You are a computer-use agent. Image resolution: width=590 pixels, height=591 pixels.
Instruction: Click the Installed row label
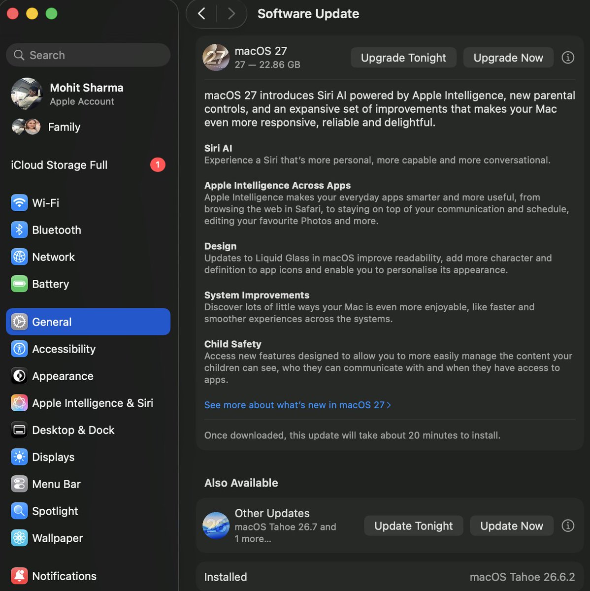tap(226, 577)
